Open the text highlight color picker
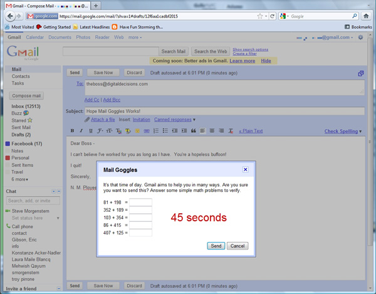This screenshot has width=376, height=294. pos(128,130)
